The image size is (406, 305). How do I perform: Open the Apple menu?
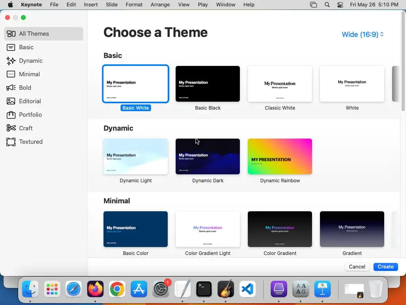click(10, 5)
